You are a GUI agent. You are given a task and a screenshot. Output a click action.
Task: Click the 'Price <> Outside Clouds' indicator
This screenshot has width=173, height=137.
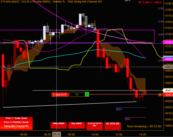pyautogui.click(x=16, y=122)
